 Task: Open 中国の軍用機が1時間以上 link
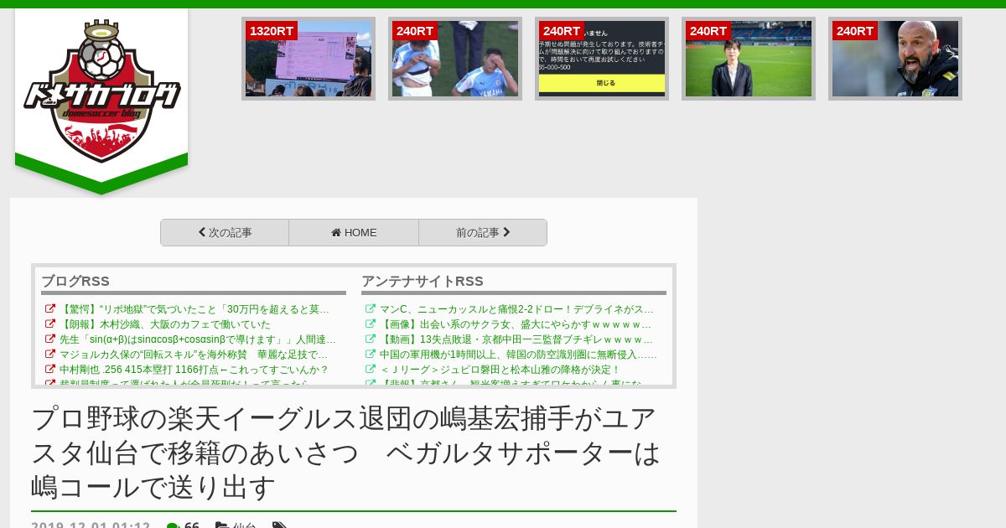(x=518, y=355)
